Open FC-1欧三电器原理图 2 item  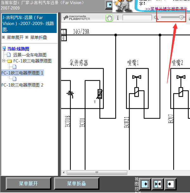coord(22,85)
